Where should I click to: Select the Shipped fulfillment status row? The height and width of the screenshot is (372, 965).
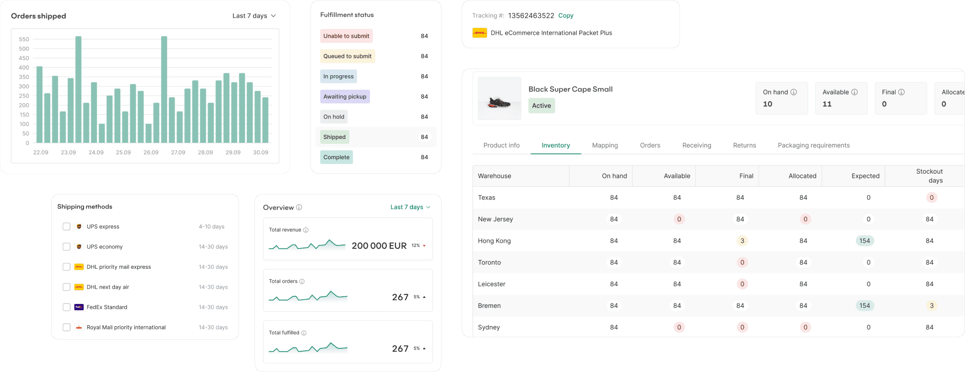point(375,137)
